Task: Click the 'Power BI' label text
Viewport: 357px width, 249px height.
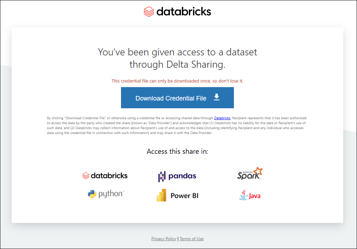Action: [x=184, y=195]
